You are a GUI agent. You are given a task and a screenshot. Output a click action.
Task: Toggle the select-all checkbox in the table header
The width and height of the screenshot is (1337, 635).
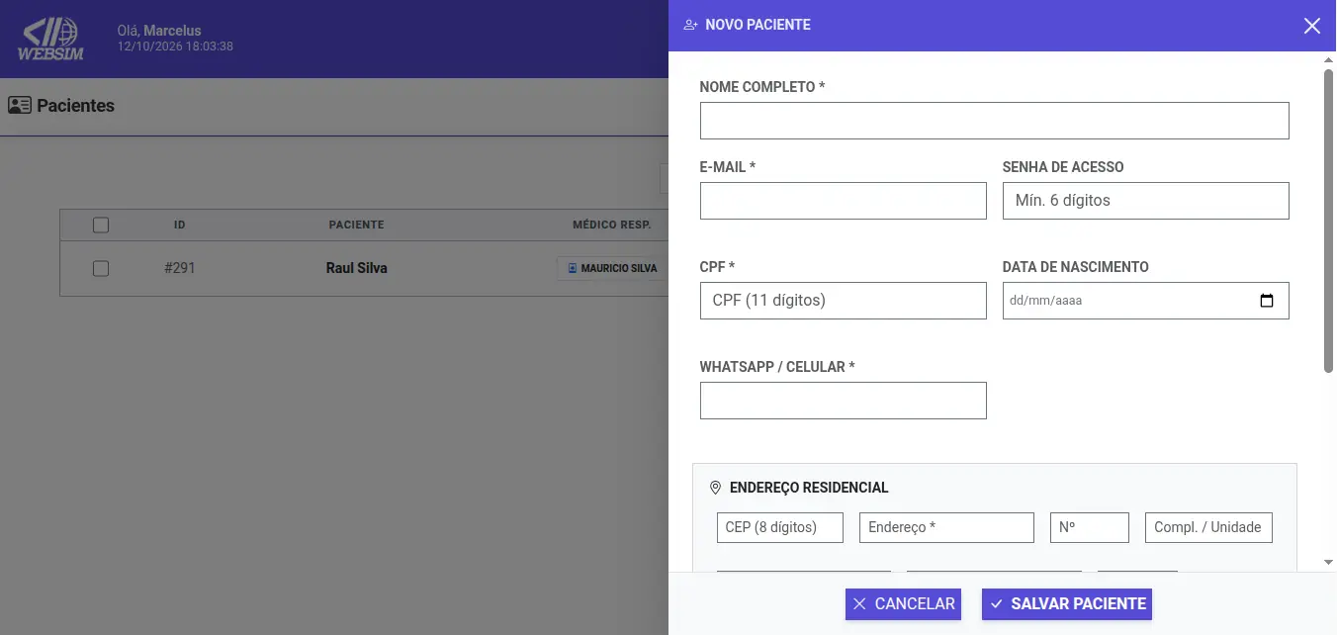coord(101,225)
